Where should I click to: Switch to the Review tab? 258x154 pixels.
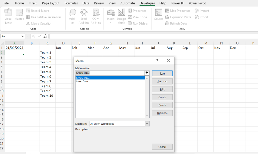pyautogui.click(x=99, y=3)
